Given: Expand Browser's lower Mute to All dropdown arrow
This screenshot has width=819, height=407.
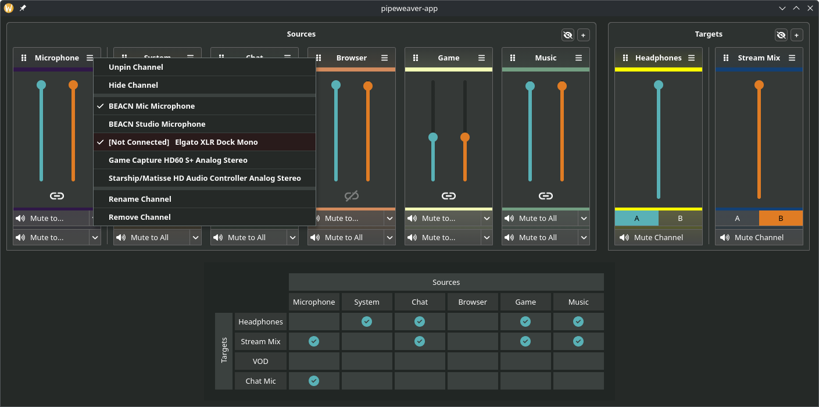Looking at the screenshot, I should point(389,237).
